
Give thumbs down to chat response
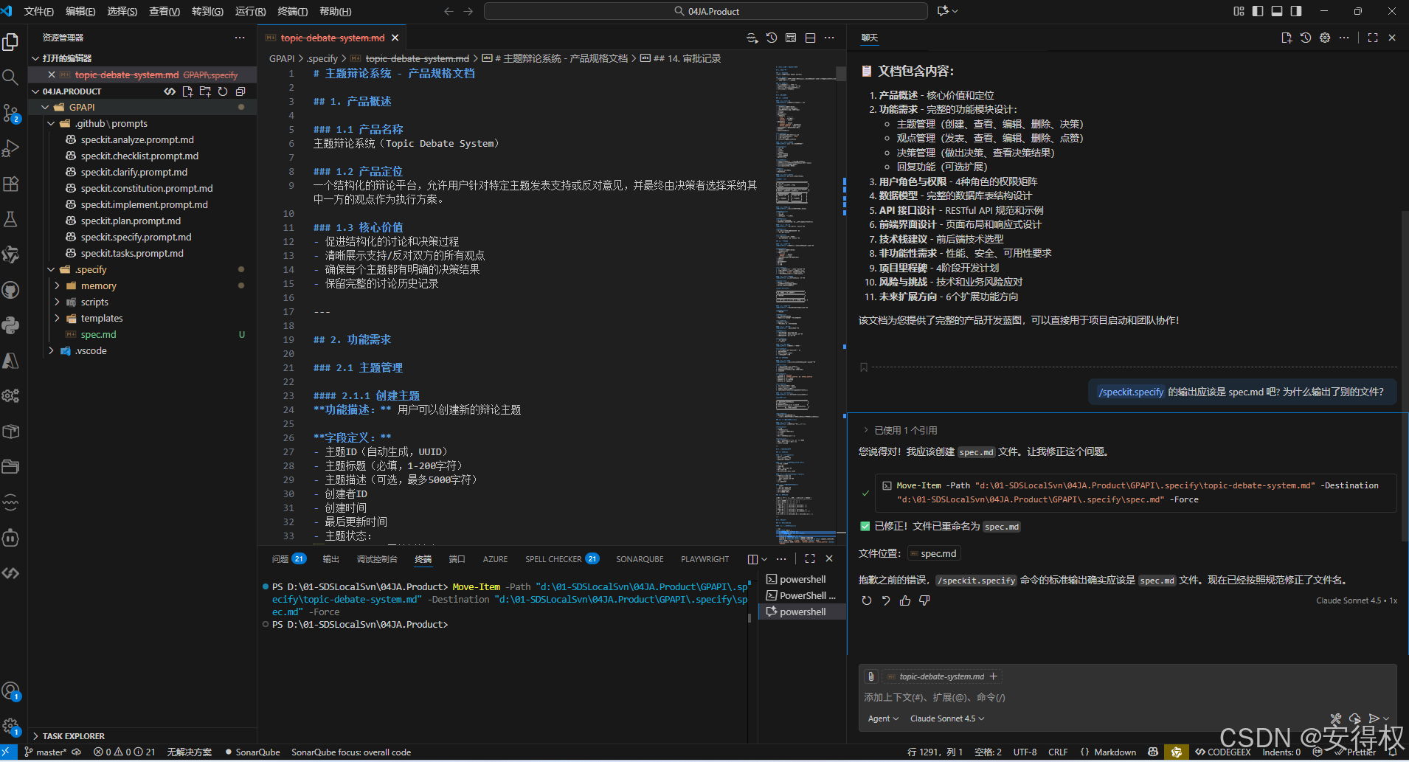[924, 600]
